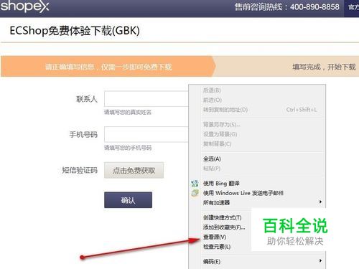This screenshot has height=269, width=359.
Task: Choose 添加到收藏夹(F)... menu entry
Action: tap(224, 227)
